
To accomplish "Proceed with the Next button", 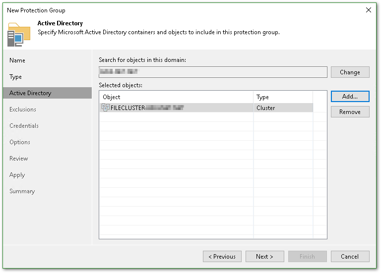I will pyautogui.click(x=264, y=256).
